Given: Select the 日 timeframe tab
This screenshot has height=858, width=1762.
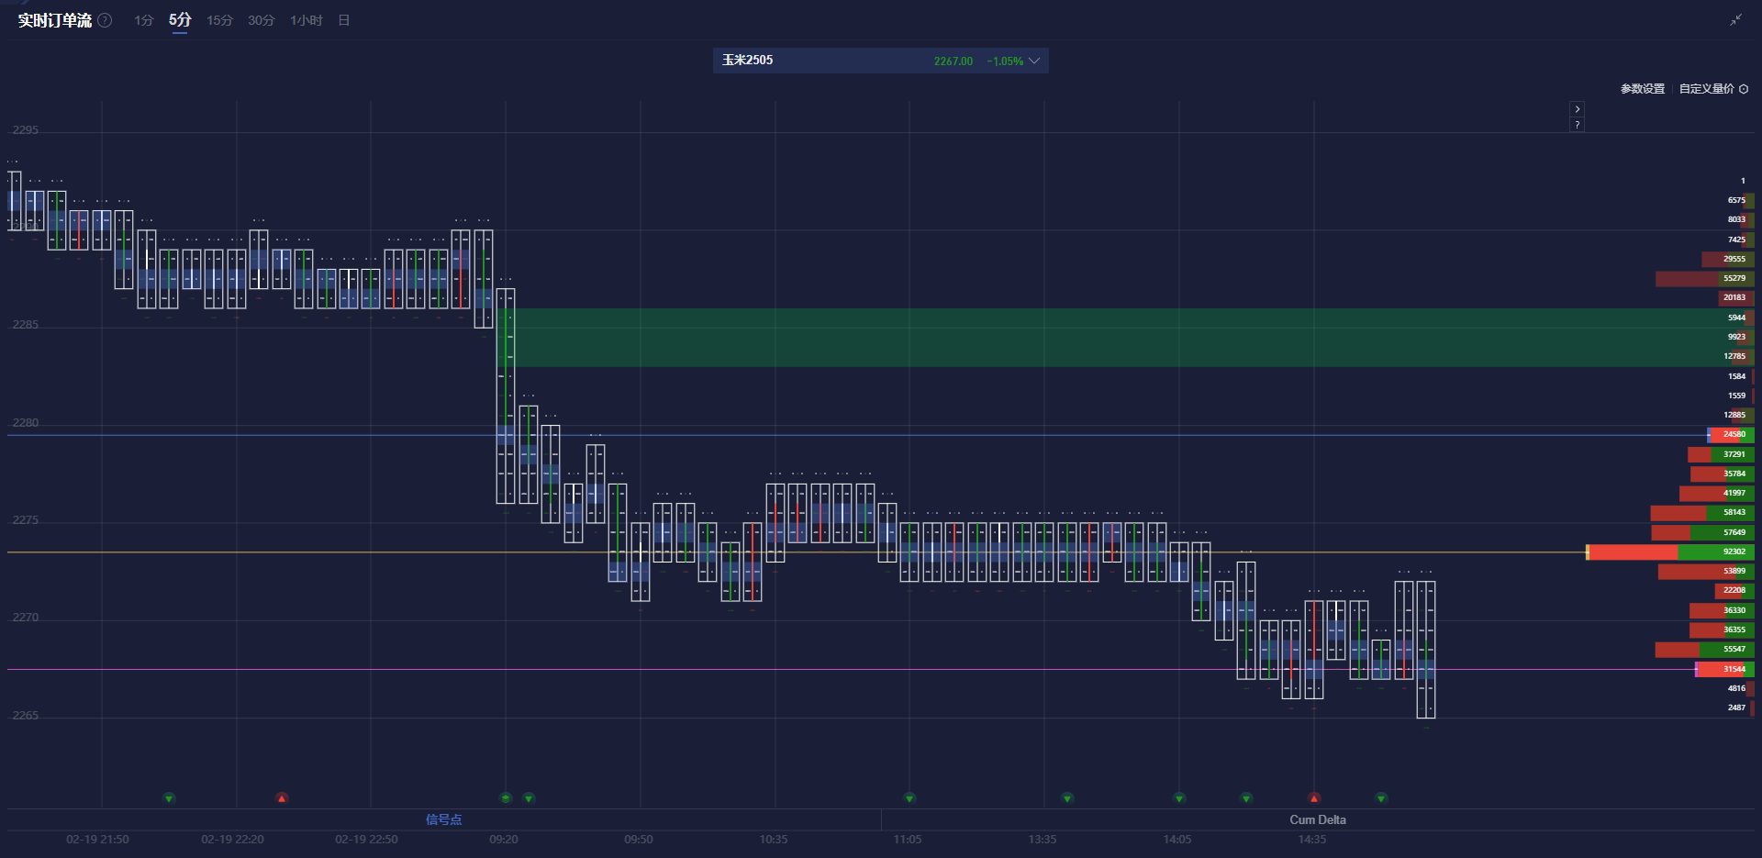Looking at the screenshot, I should click(343, 20).
